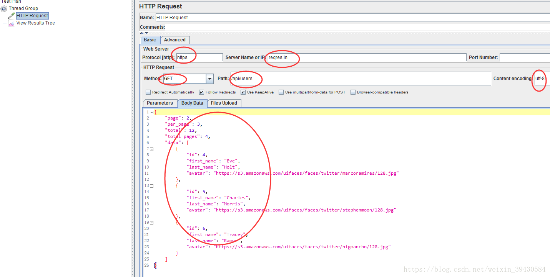Enable Browser-compatible headers checkbox
This screenshot has width=550, height=277.
pyautogui.click(x=353, y=92)
